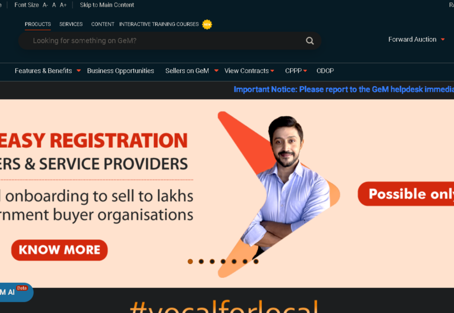Screen dimensions: 454x313
Task: Increase font size with A+ icon
Action: (63, 5)
